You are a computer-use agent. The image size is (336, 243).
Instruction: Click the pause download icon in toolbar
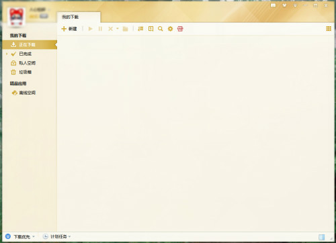[x=100, y=29]
